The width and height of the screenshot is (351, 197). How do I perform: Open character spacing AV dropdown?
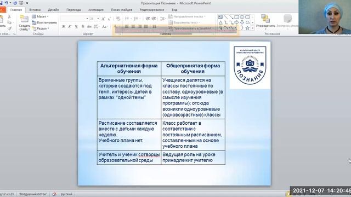click(x=97, y=27)
